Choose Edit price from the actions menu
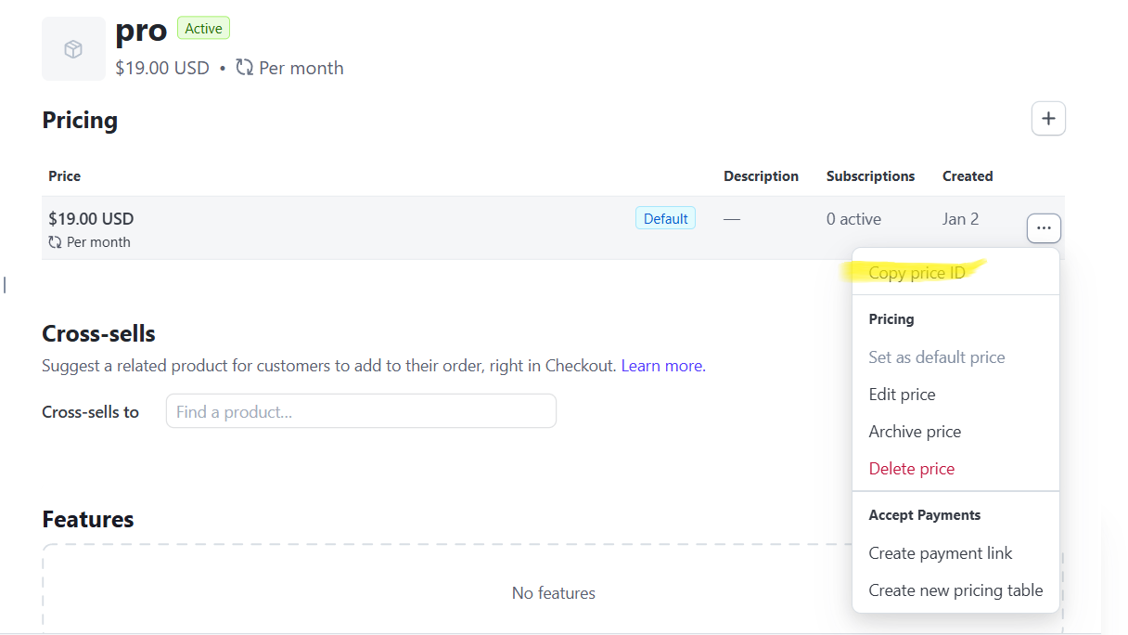Viewport: 1128px width, 635px height. pyautogui.click(x=902, y=394)
